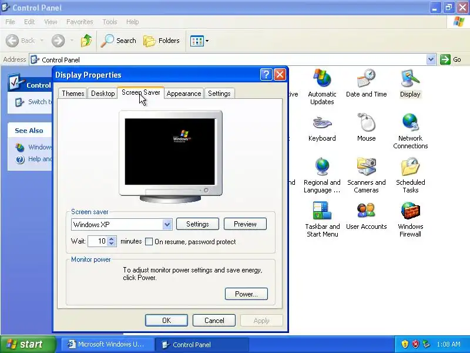Open the Date and Time icon
Screen dimensions: 470x353
[x=366, y=83]
